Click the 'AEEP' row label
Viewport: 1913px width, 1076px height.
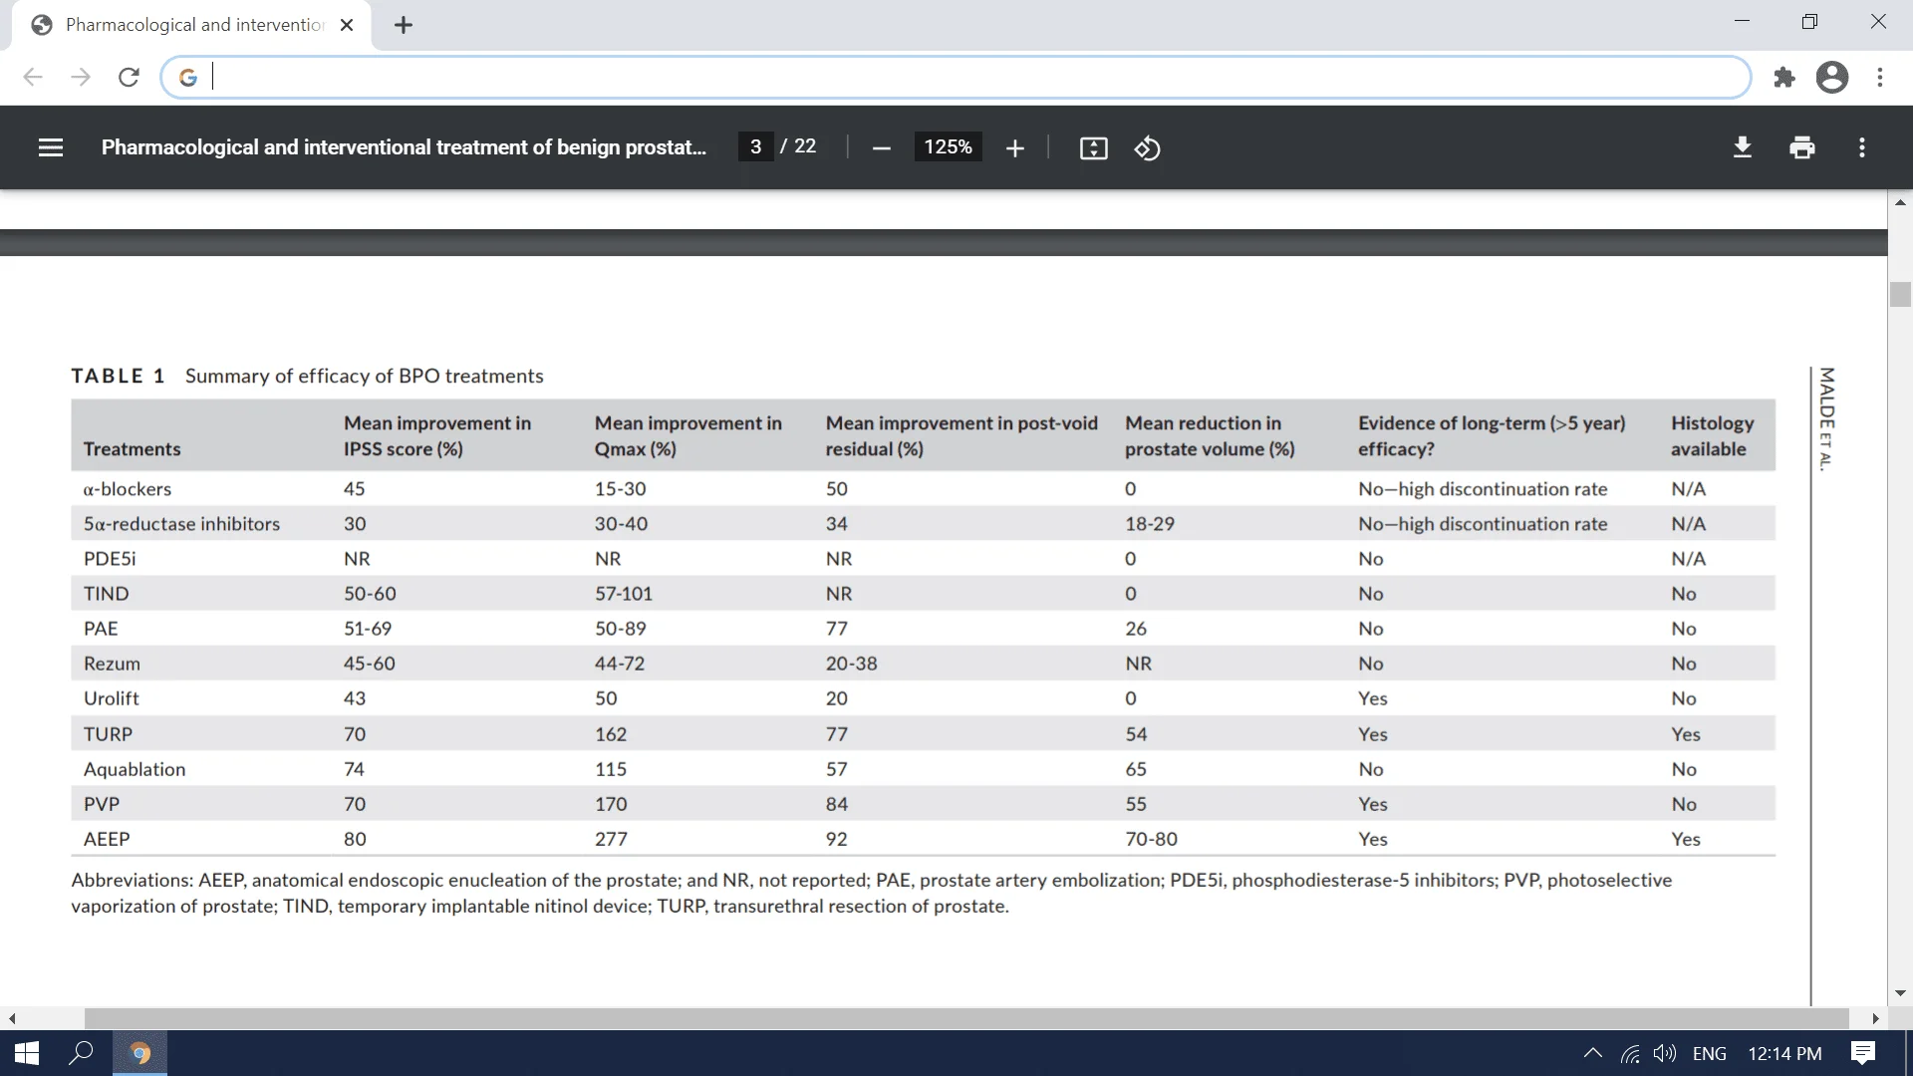(x=107, y=839)
